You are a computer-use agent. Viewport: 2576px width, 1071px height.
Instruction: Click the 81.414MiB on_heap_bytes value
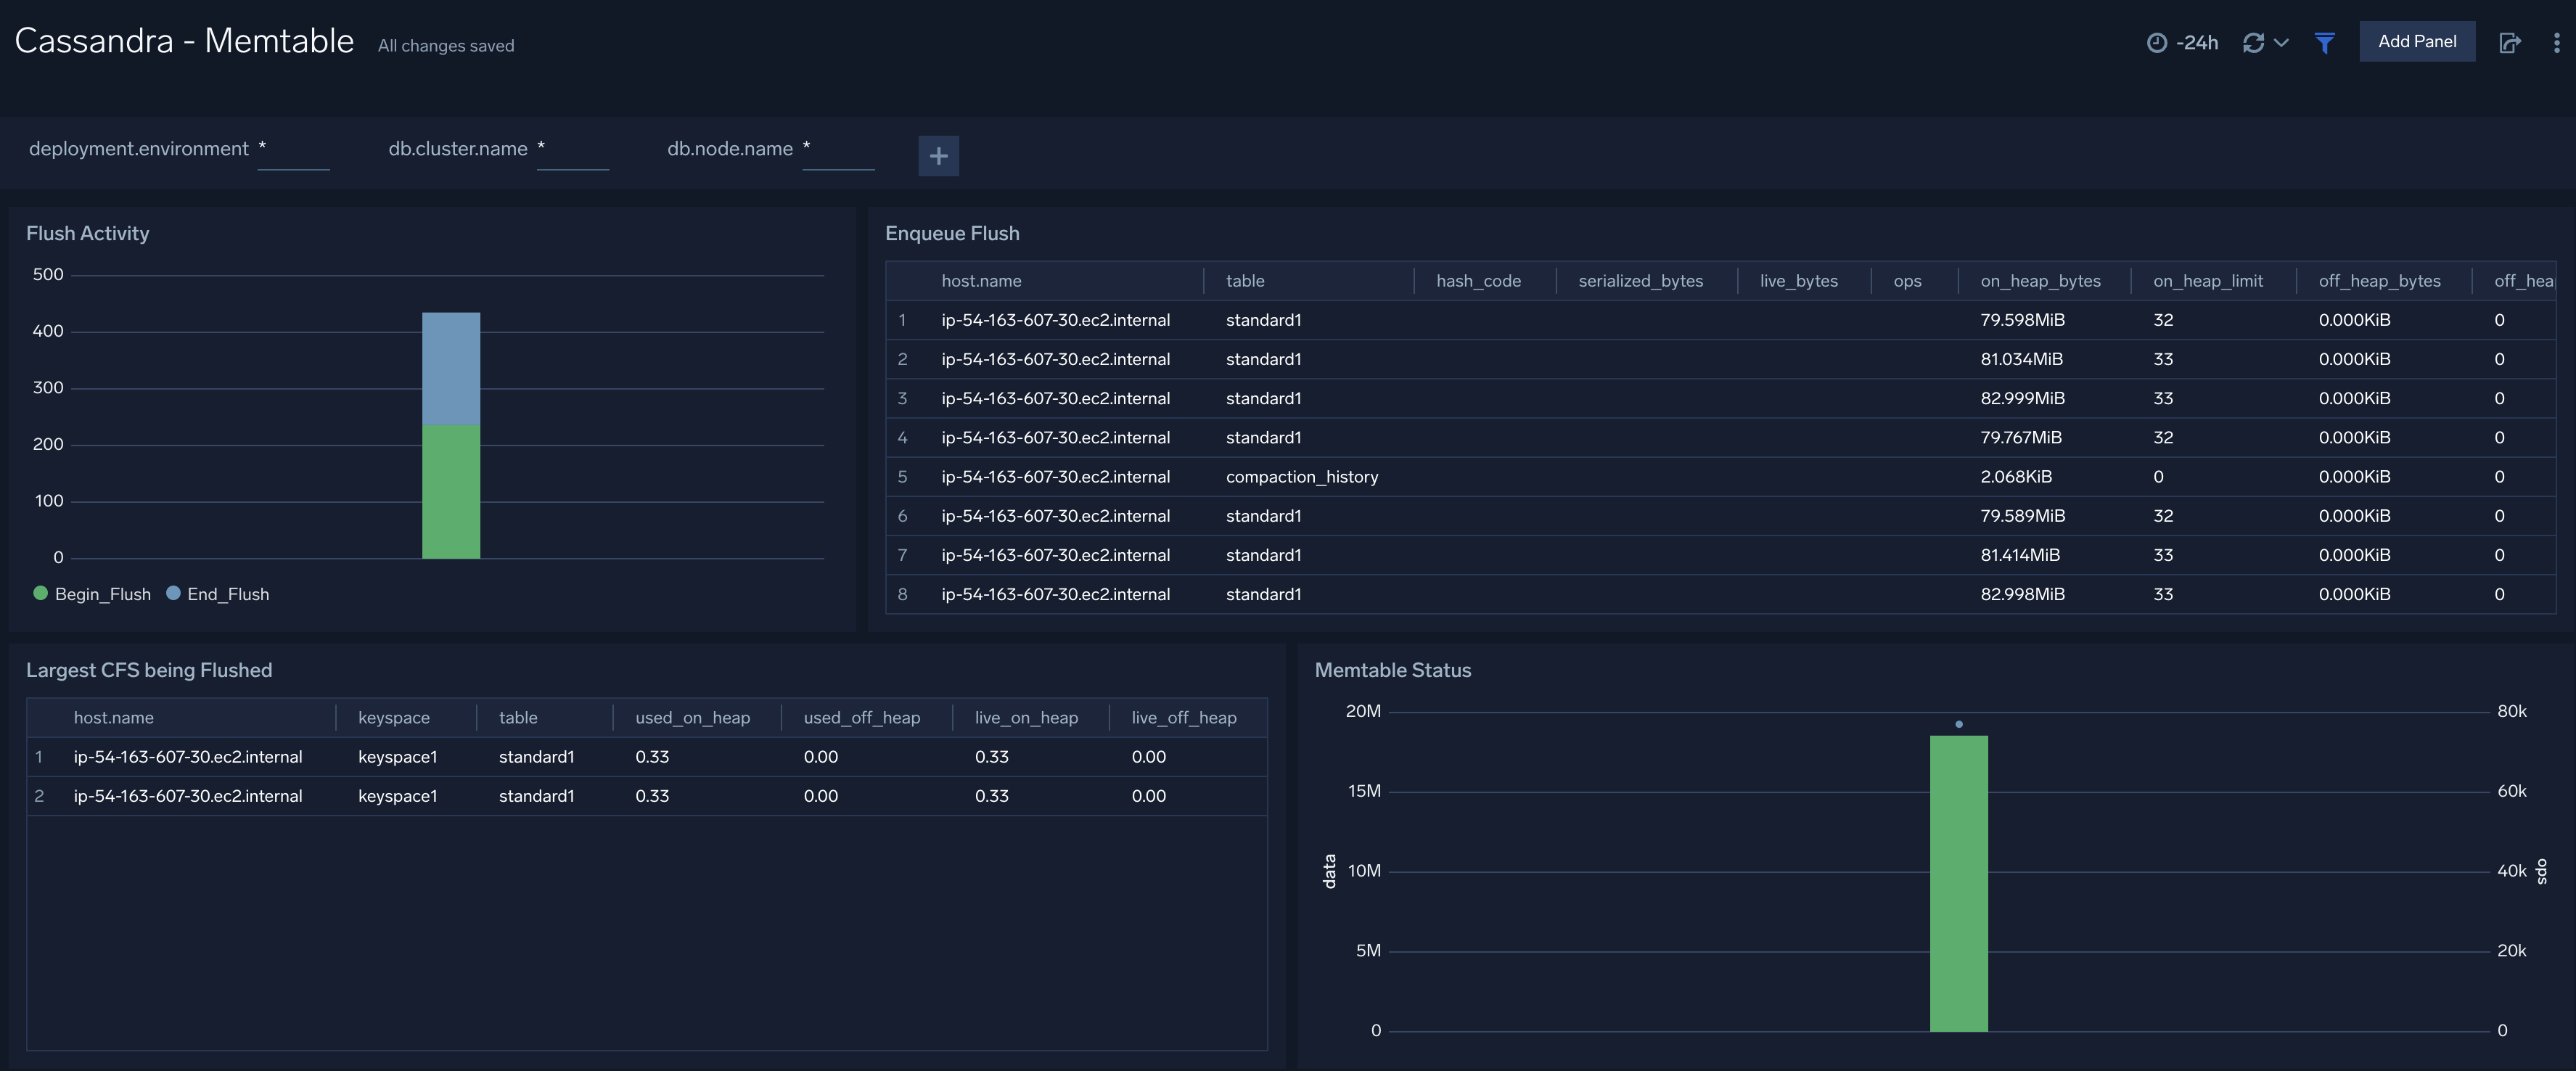point(2019,554)
